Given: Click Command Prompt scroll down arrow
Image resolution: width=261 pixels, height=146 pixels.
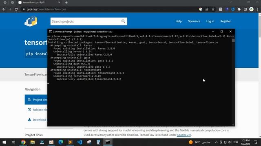Looking at the screenshot, I should [x=233, y=125].
